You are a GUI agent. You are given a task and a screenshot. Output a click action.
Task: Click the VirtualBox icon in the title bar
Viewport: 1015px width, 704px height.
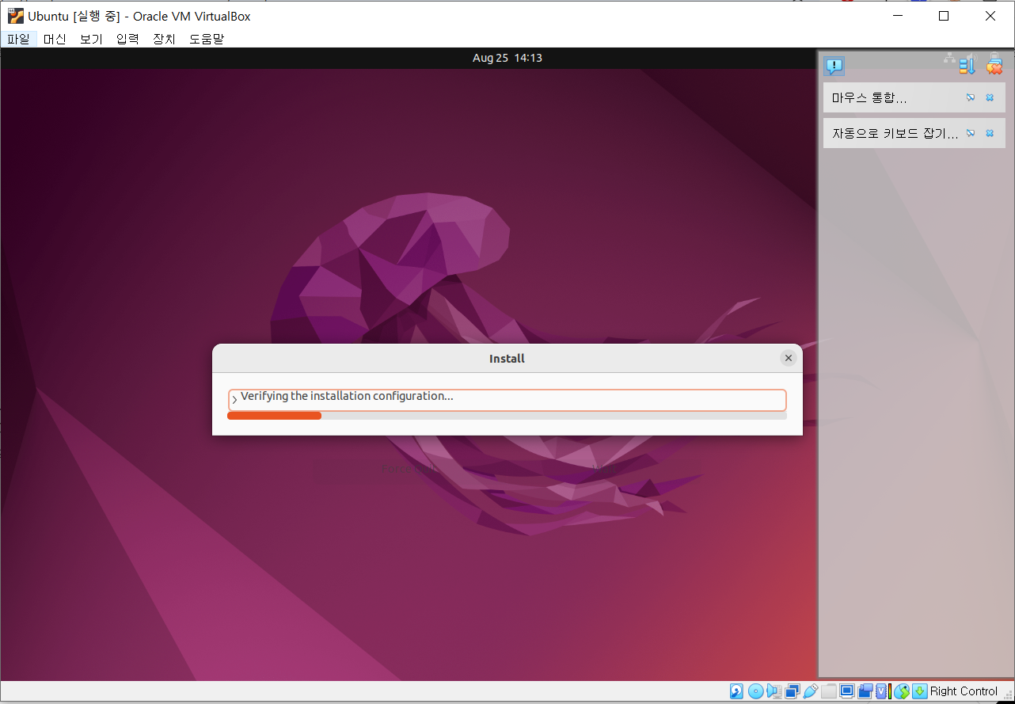[x=16, y=16]
